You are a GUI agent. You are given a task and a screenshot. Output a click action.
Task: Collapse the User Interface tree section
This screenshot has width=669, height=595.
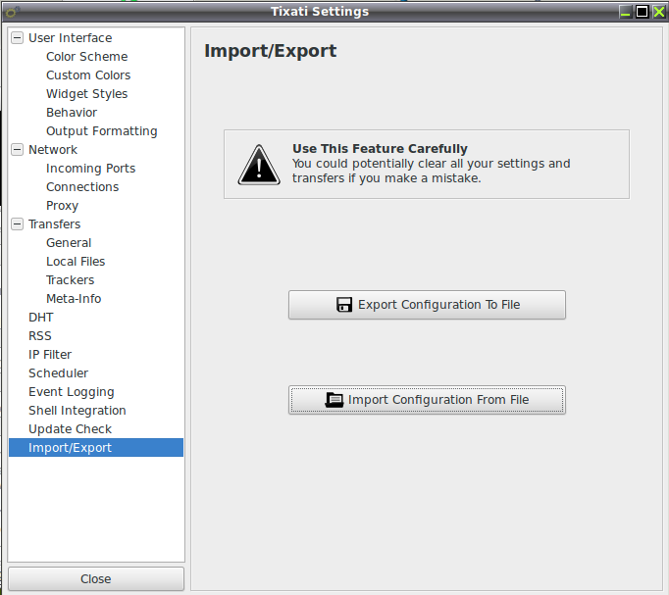coord(17,38)
